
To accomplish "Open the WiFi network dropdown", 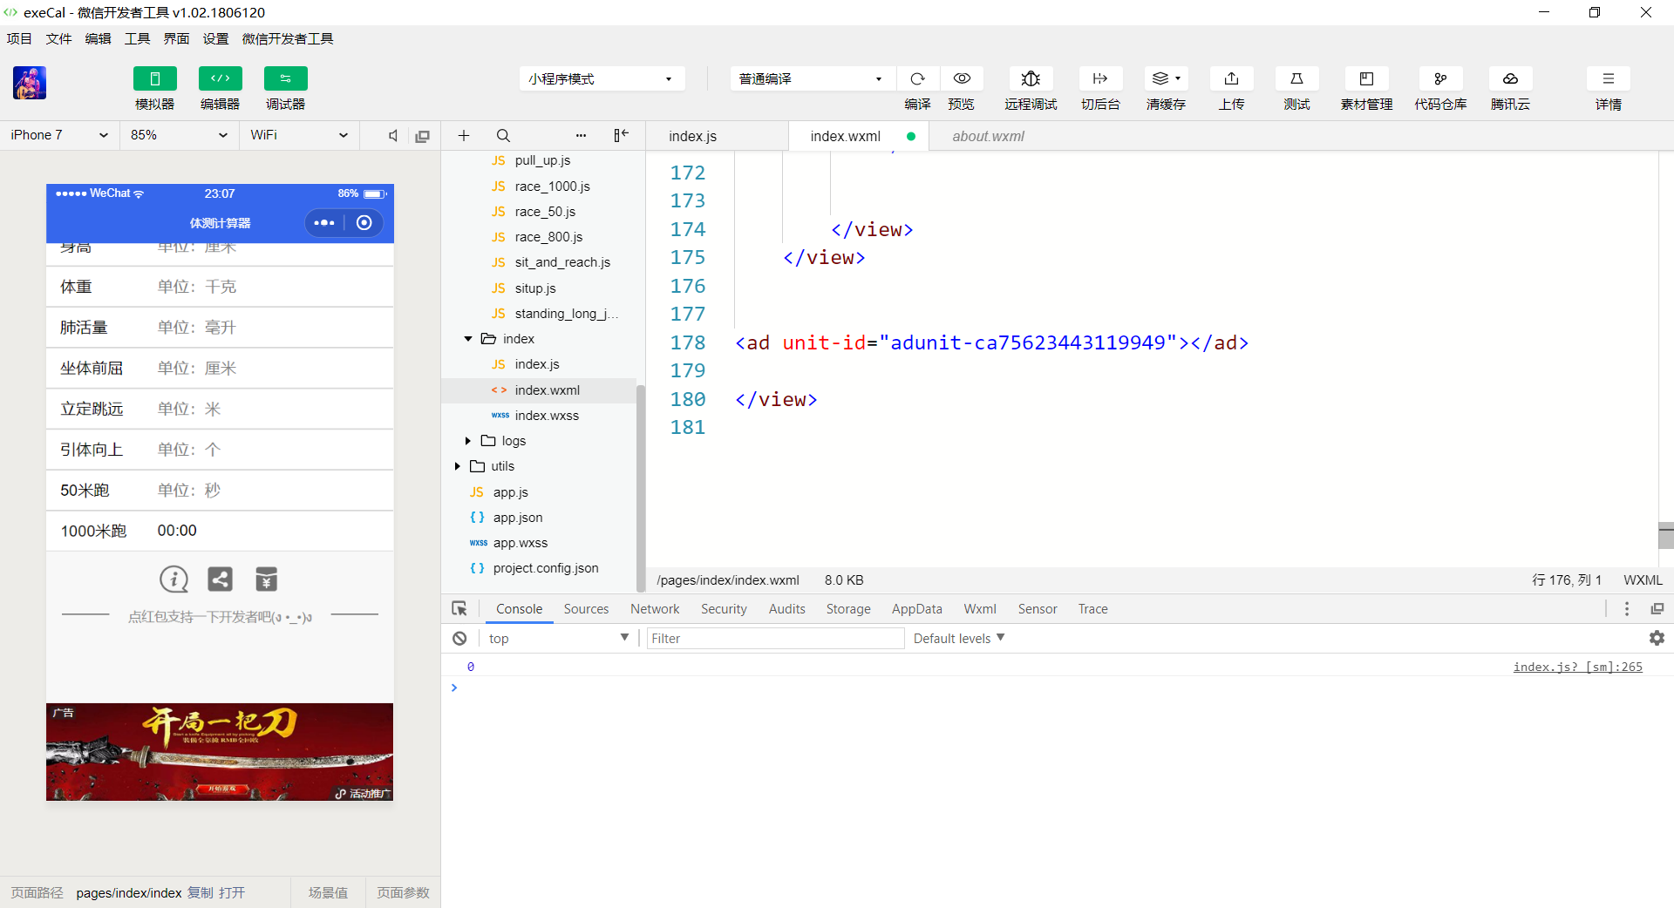I will pyautogui.click(x=299, y=135).
